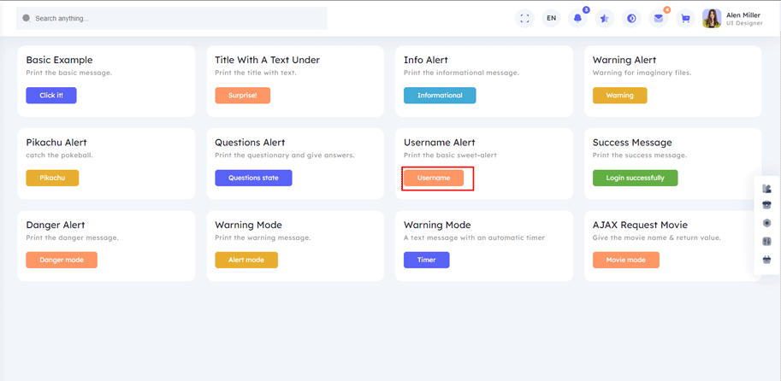Viewport: 781px width, 381px height.
Task: Open Alen Miller profile menu
Action: point(733,18)
